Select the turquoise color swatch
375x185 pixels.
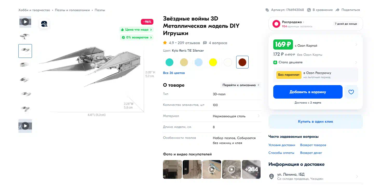169,62
